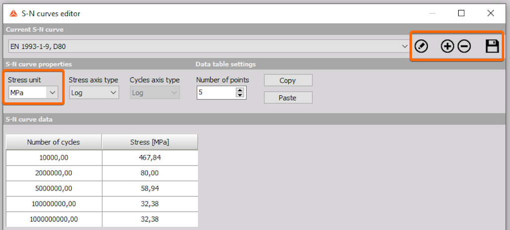The image size is (510, 230).
Task: Open the Stress unit MPa dropdown
Action: 33,92
